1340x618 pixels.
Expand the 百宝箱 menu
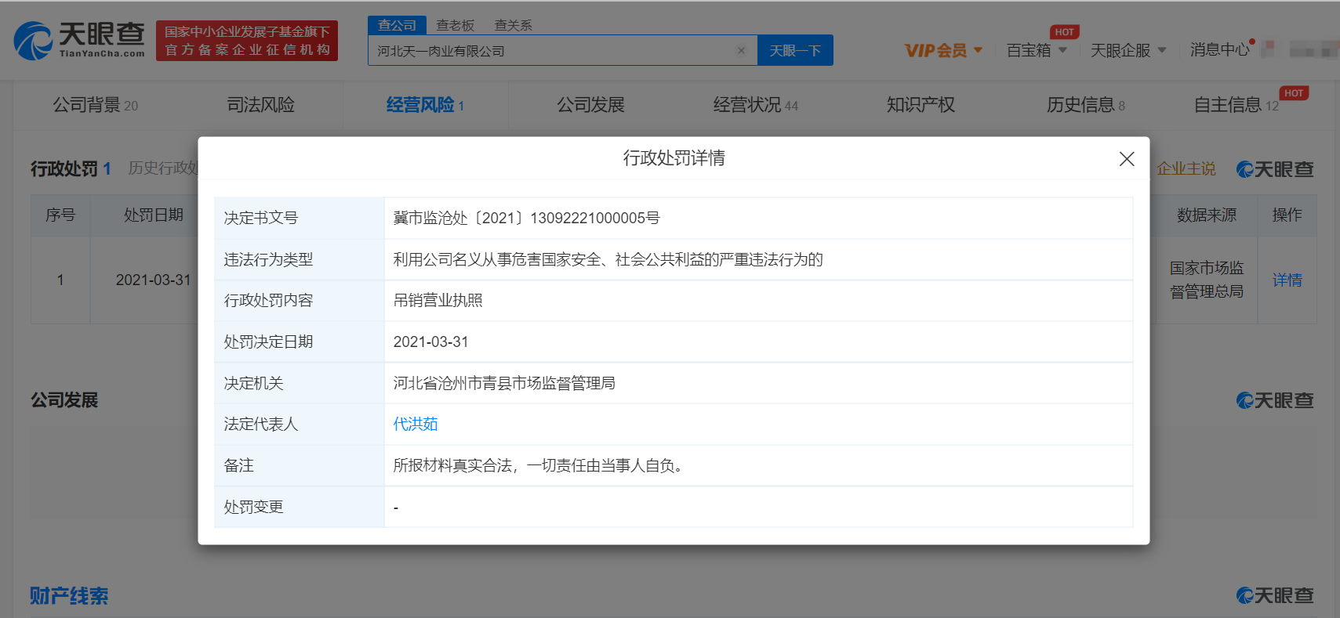1036,50
